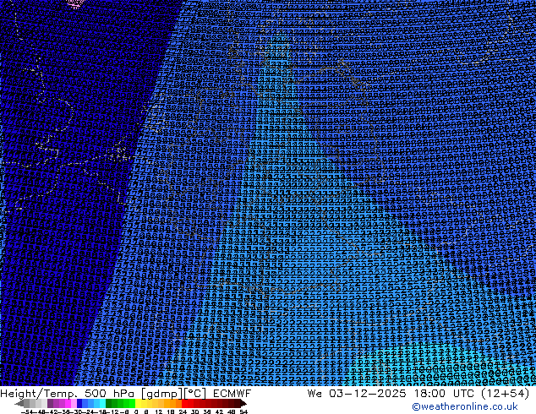Click the dark blue -30 legend swatch
This screenshot has height=414, width=536.
[x=79, y=403]
